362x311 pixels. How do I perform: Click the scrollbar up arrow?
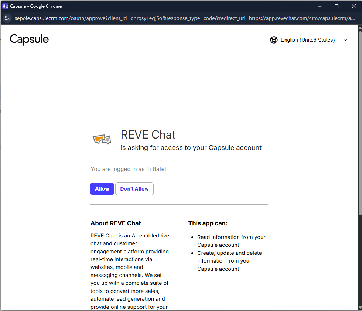pyautogui.click(x=360, y=28)
